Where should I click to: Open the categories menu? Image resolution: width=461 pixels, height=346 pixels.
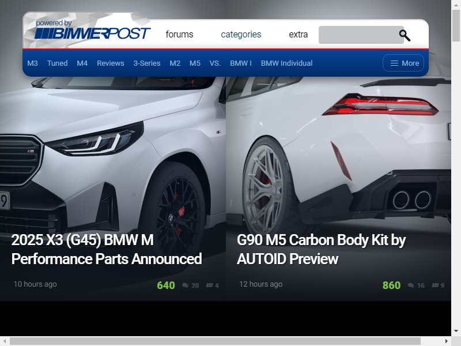coord(241,35)
